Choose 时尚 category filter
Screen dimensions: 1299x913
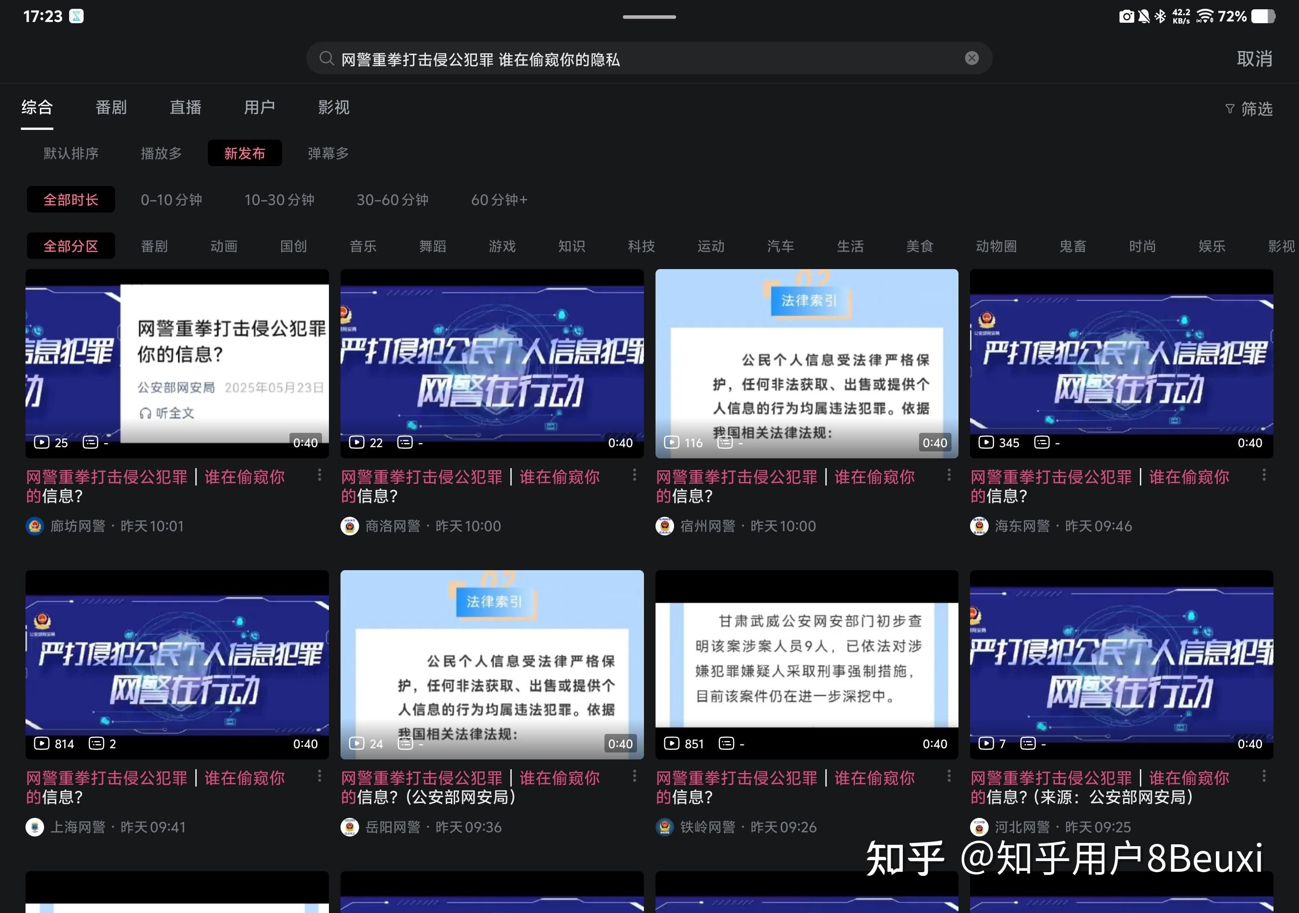coord(1142,246)
